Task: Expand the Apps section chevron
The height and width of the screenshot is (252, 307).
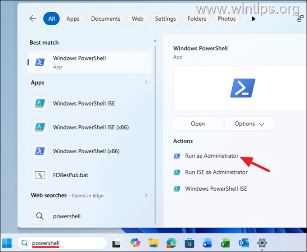Action: click(x=146, y=82)
